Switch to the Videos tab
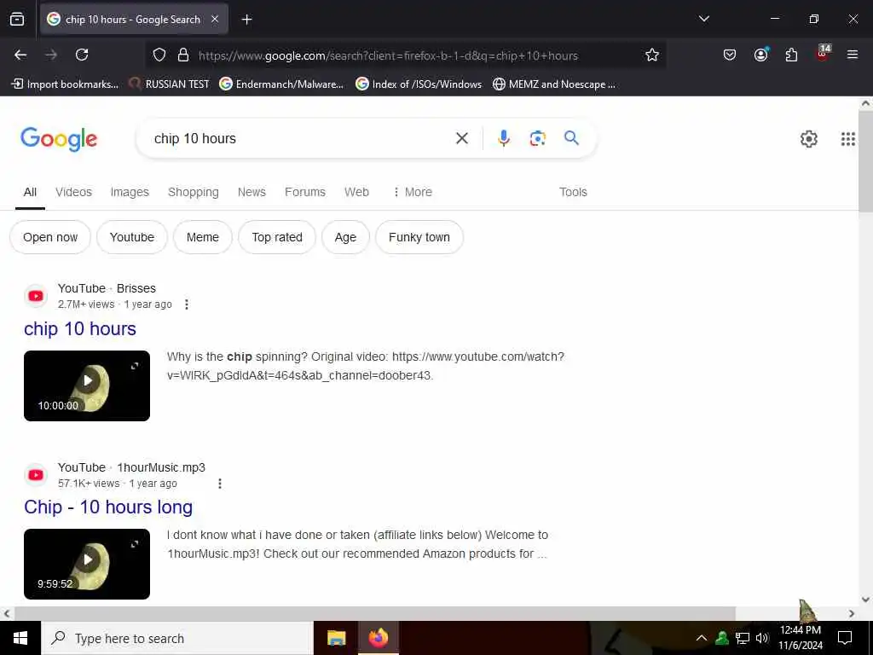 [73, 192]
